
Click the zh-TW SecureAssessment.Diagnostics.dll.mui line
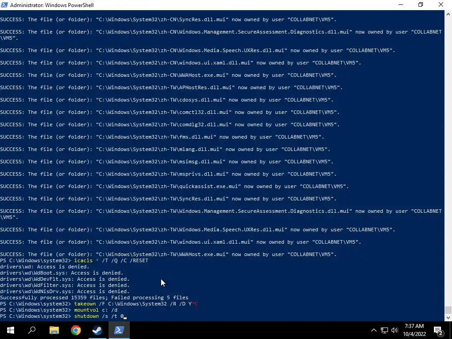[x=221, y=214]
